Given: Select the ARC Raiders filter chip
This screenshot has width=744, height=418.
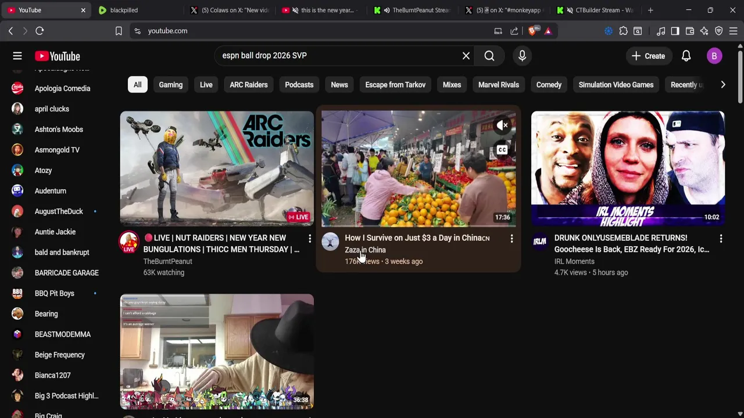Looking at the screenshot, I should click(x=249, y=85).
